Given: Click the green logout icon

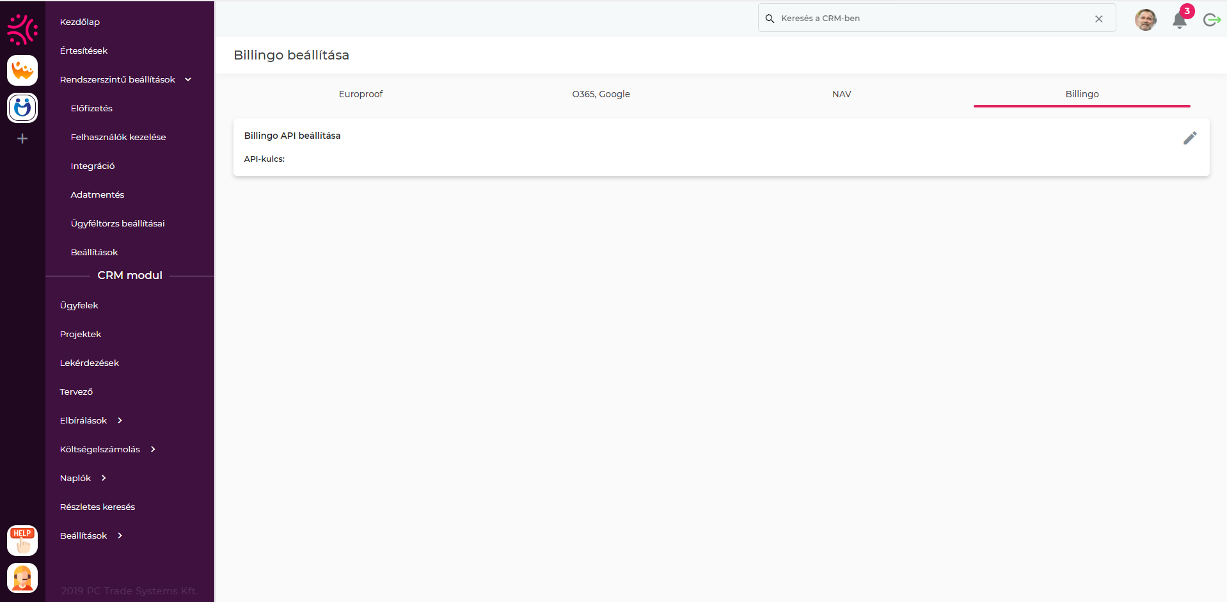Looking at the screenshot, I should (x=1212, y=20).
